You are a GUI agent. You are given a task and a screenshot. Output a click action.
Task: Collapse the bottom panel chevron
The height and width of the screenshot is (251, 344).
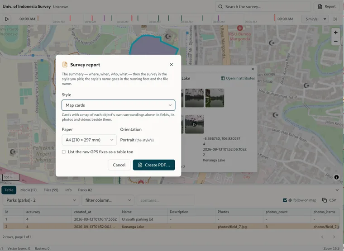337,190
